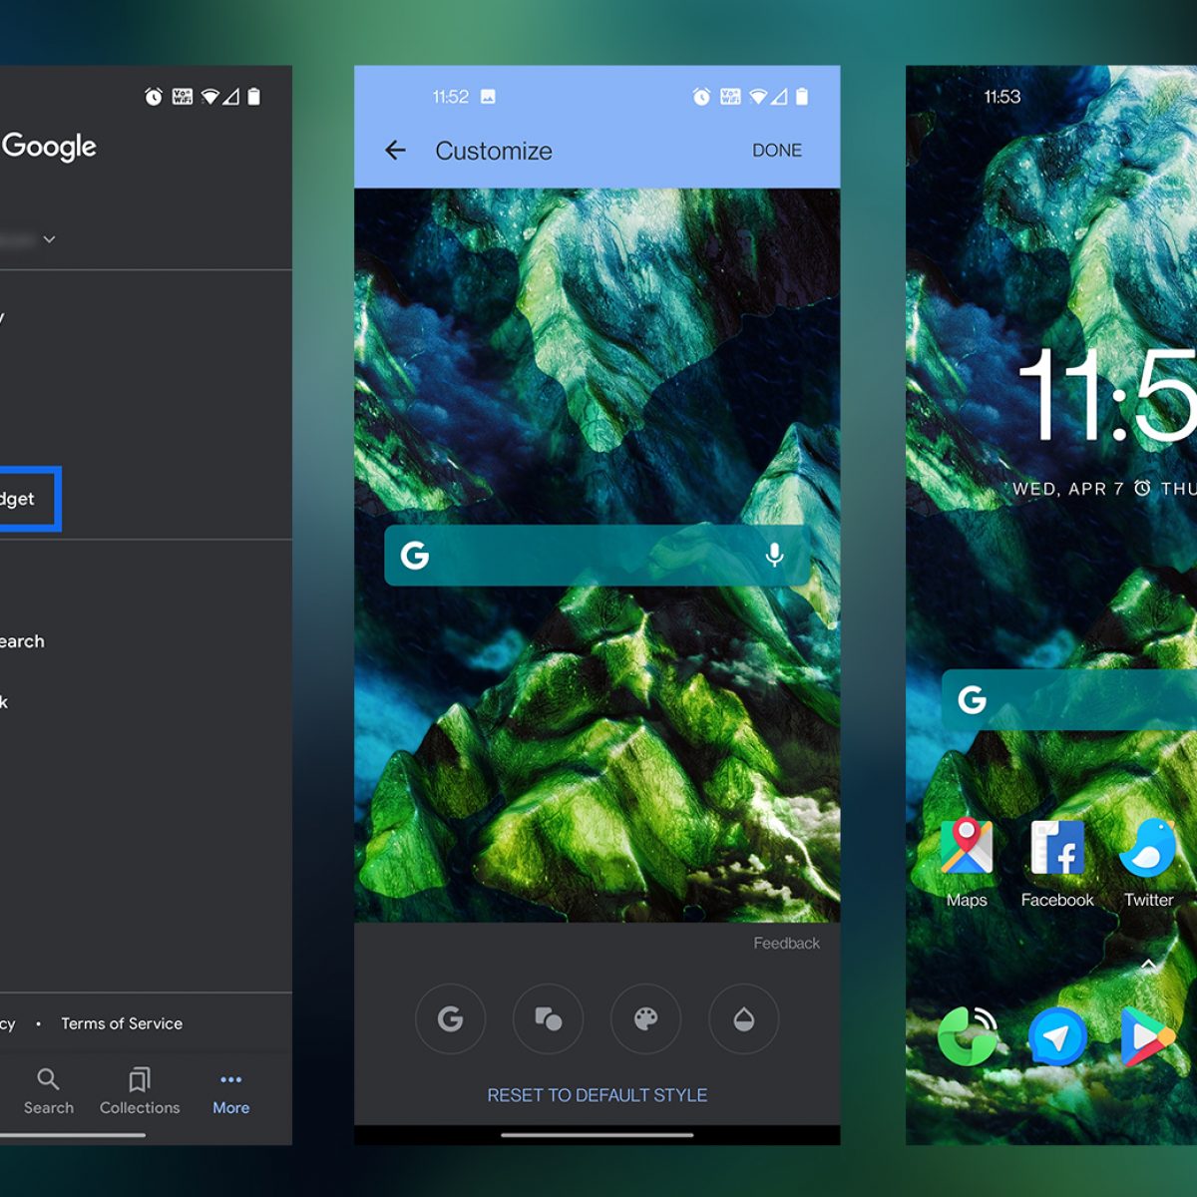The height and width of the screenshot is (1197, 1197).
Task: Launch the Facebook app
Action: click(1057, 860)
